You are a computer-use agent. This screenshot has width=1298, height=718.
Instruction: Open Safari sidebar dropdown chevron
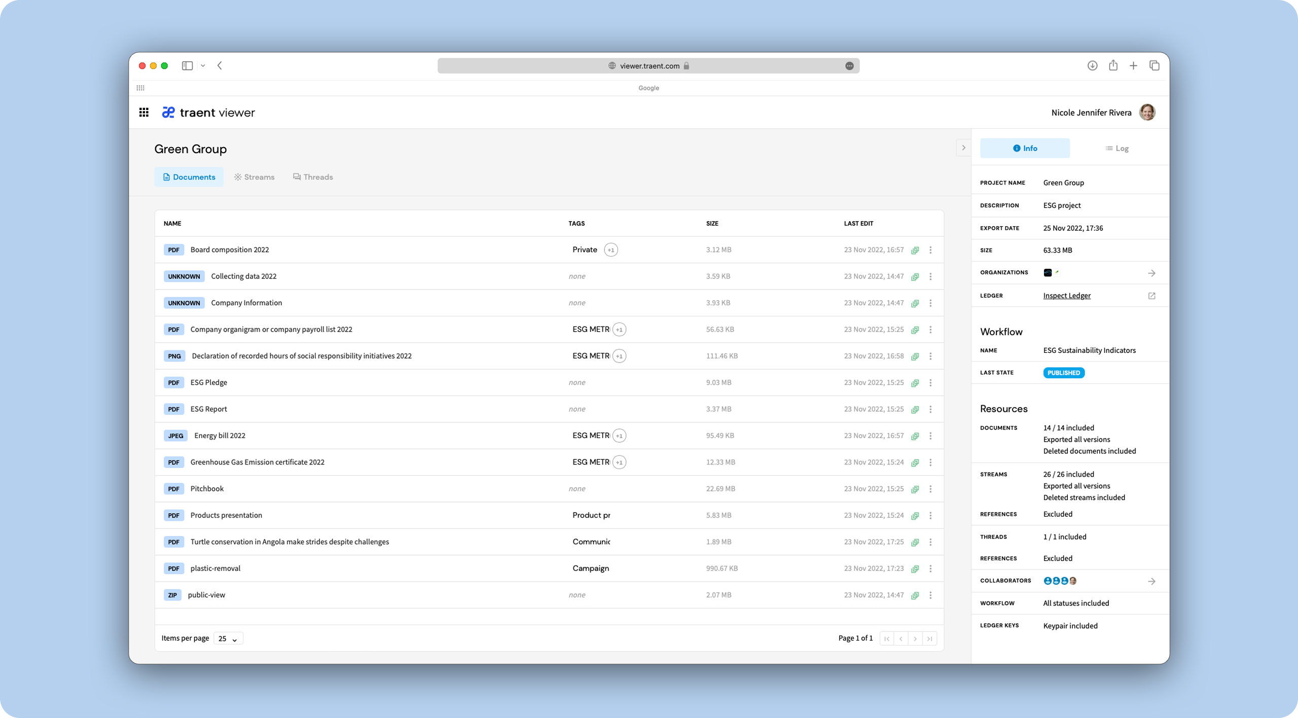coord(203,65)
